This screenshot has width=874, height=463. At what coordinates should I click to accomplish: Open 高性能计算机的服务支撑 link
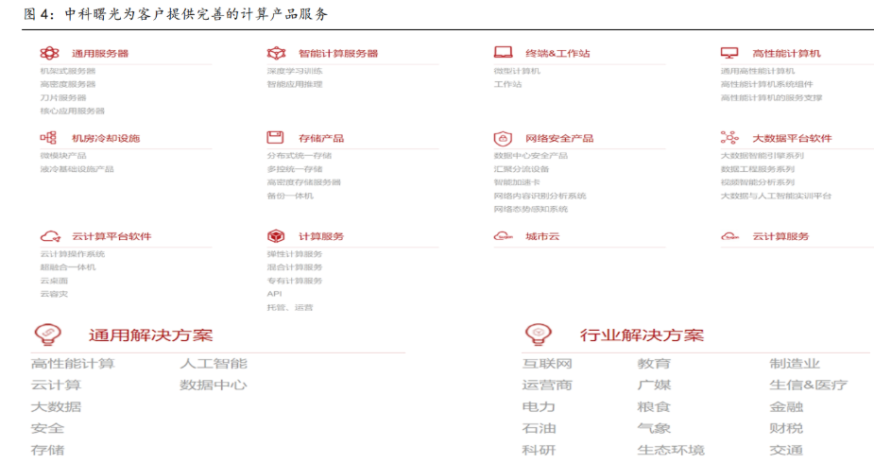pos(771,97)
